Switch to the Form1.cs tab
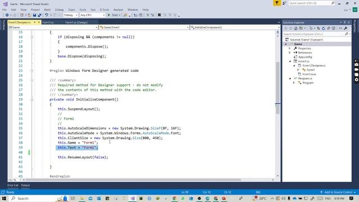This screenshot has height=202, width=359. point(48,22)
